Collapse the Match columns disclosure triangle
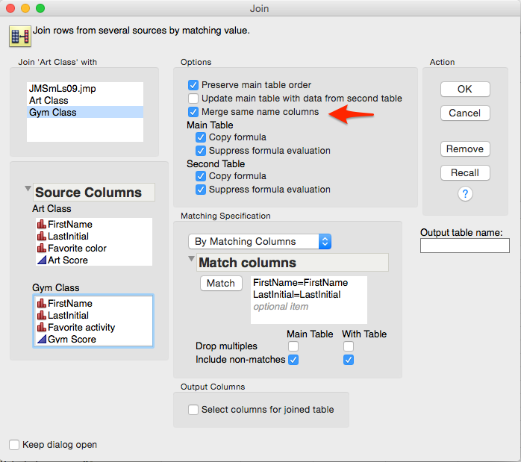The width and height of the screenshot is (521, 462). [192, 259]
